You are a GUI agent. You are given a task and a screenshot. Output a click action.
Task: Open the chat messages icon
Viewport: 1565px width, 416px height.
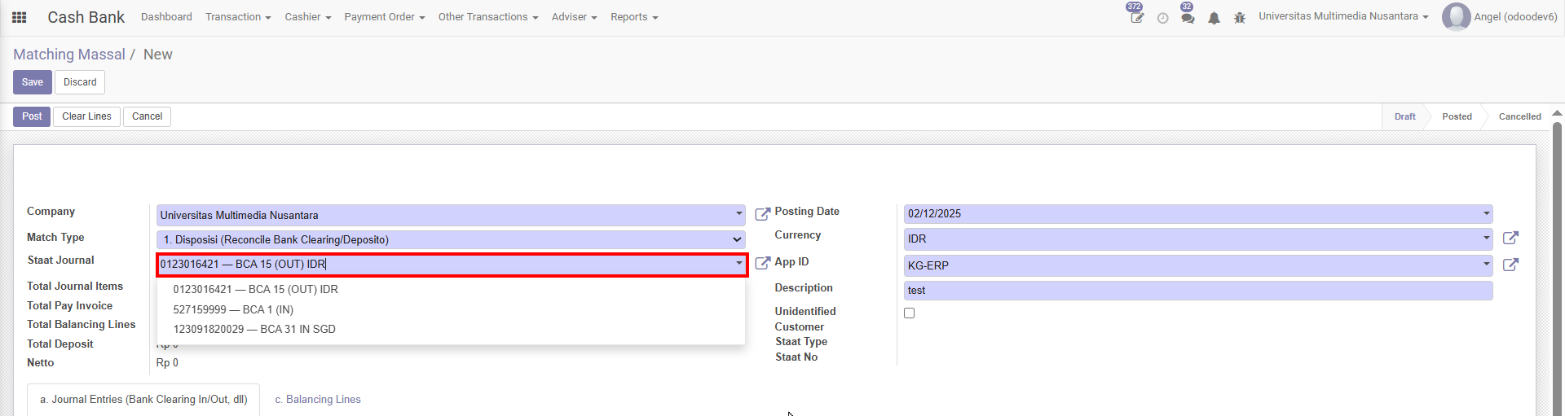(1188, 18)
